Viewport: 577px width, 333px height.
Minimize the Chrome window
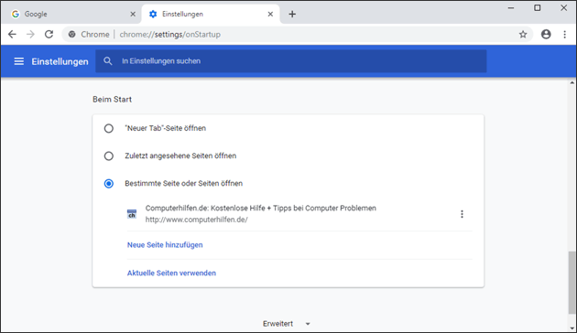(x=511, y=7)
